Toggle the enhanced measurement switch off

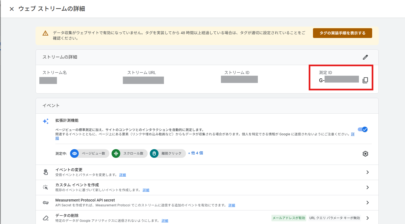(363, 129)
